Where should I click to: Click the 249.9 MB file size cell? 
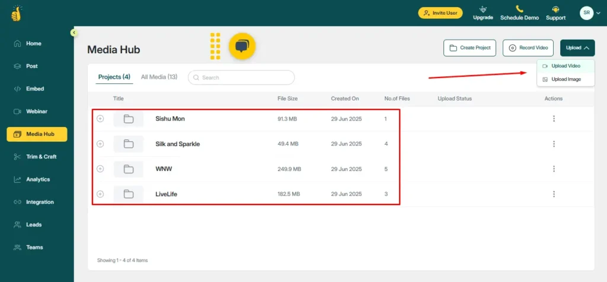tap(289, 169)
